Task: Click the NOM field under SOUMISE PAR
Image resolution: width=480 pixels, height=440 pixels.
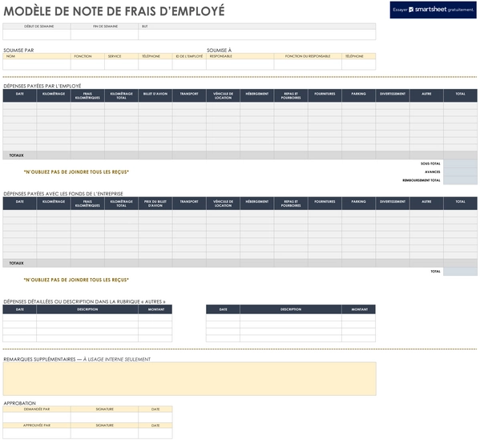Action: coord(37,64)
